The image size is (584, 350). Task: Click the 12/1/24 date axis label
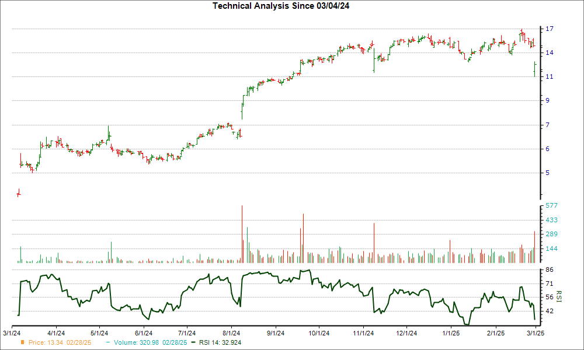click(x=406, y=333)
